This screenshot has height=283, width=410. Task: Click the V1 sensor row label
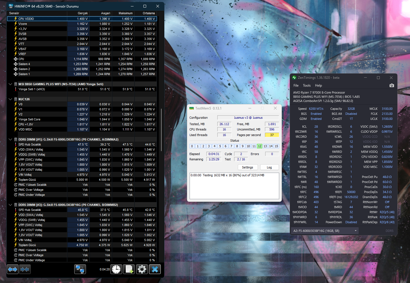[x=20, y=109]
